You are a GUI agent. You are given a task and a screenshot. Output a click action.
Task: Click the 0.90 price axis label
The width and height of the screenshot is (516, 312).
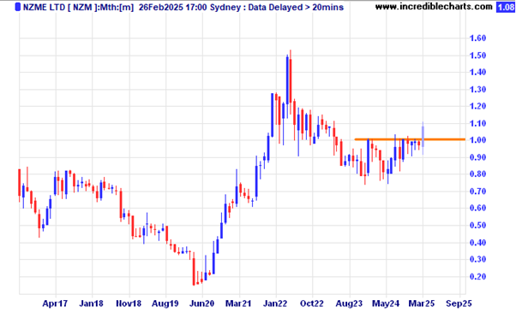click(477, 157)
